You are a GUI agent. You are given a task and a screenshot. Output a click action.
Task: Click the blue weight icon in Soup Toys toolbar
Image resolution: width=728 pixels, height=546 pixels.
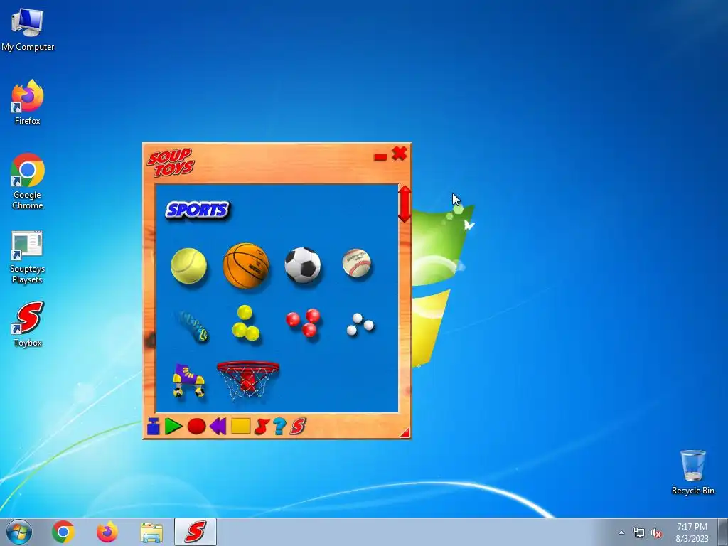pos(154,427)
